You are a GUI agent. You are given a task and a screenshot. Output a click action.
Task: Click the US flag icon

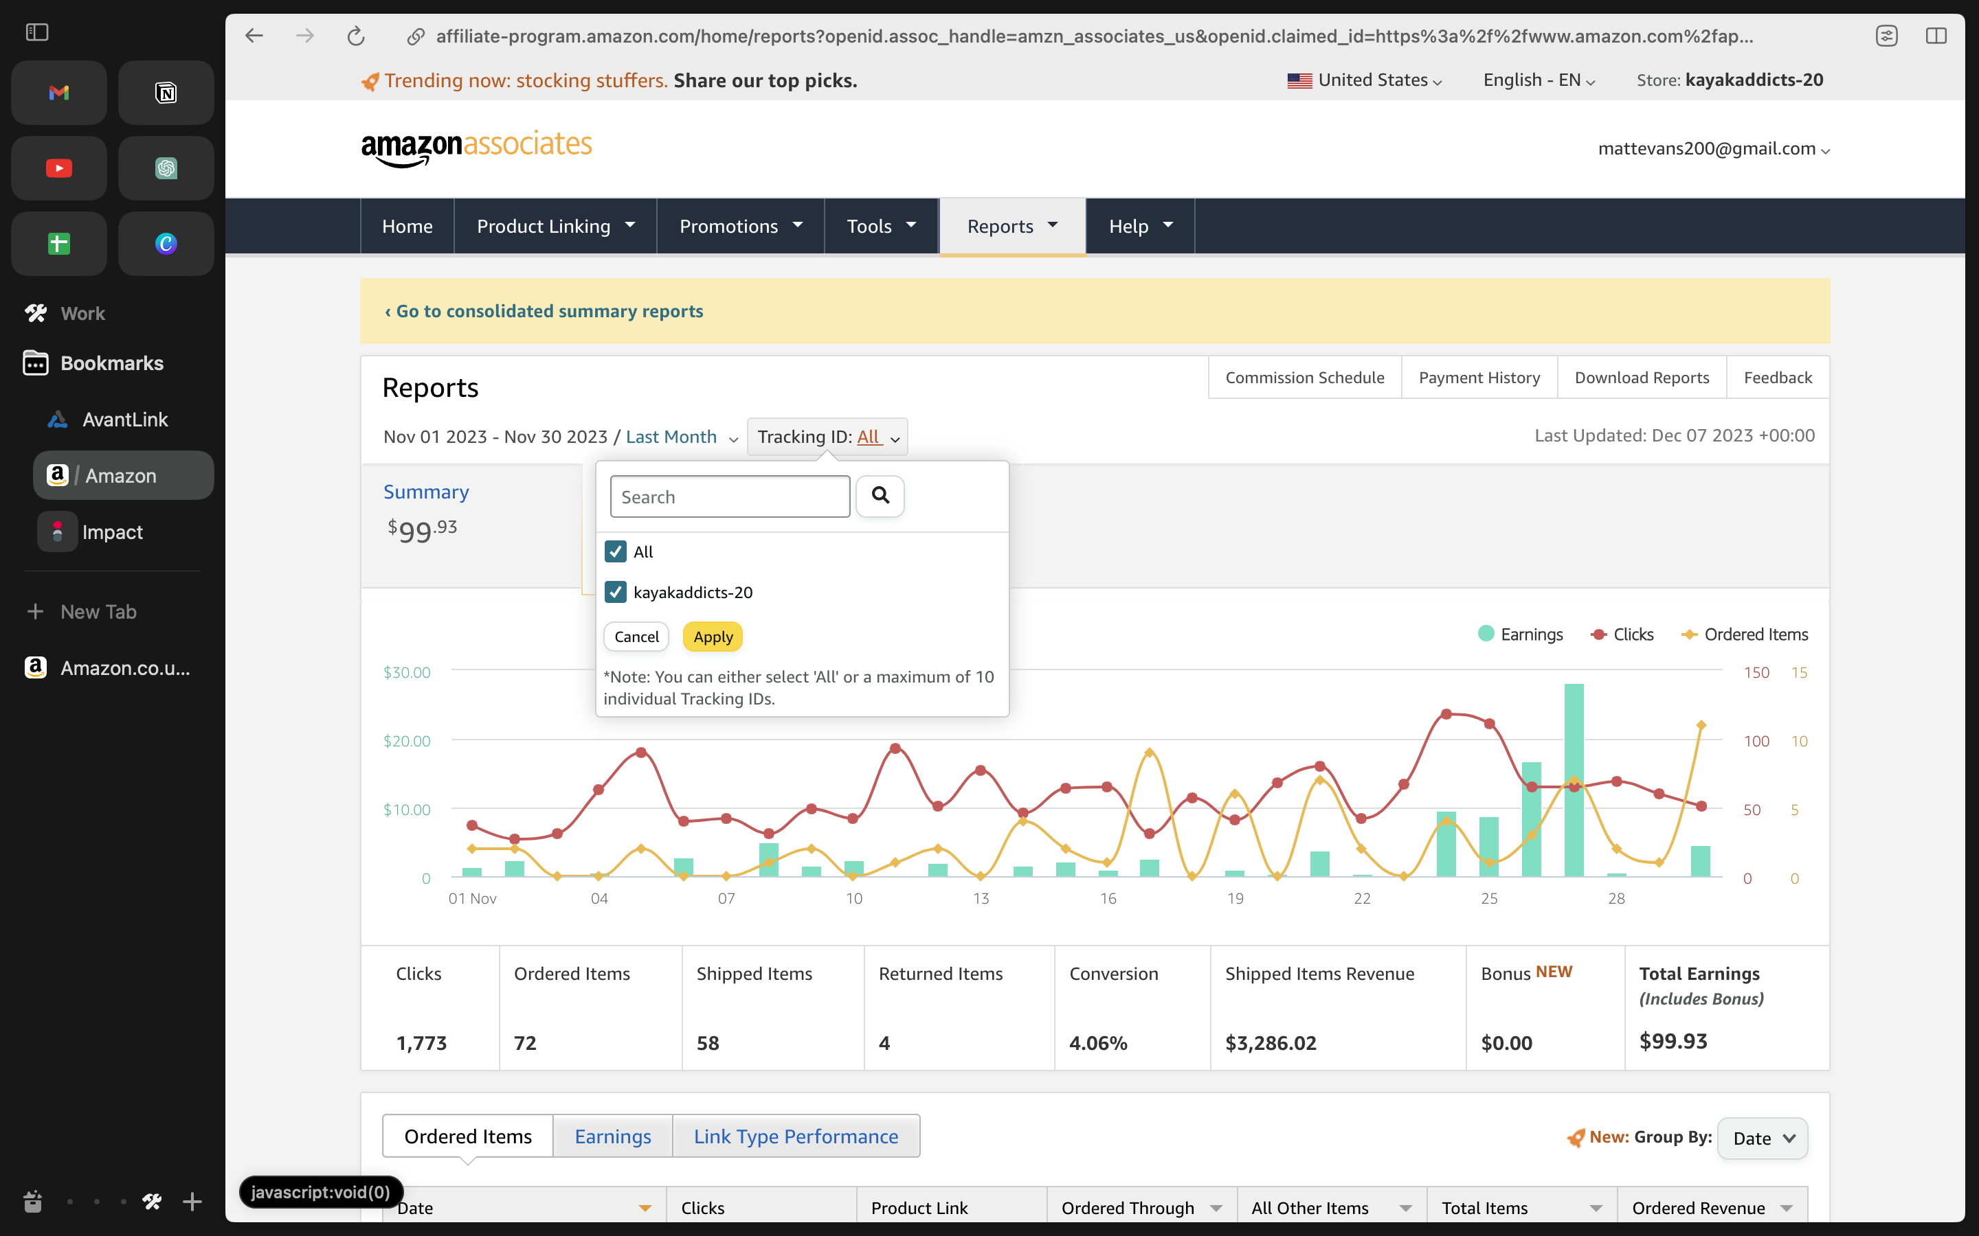coord(1299,80)
